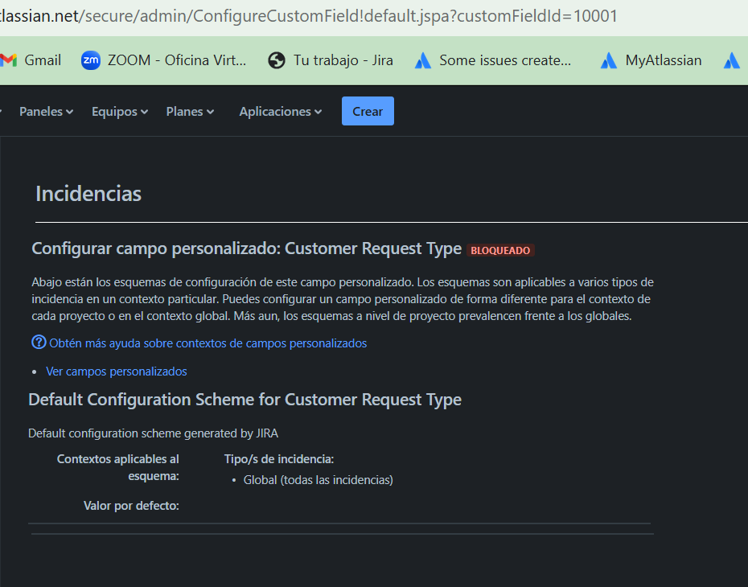The height and width of the screenshot is (587, 748).
Task: Expand the Aplicaciones dropdown menu
Action: tap(281, 112)
